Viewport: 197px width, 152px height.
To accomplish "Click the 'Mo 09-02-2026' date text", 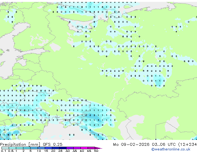I will point(131,145).
